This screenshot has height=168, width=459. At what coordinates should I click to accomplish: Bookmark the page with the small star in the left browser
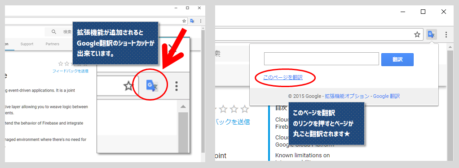coord(184,21)
